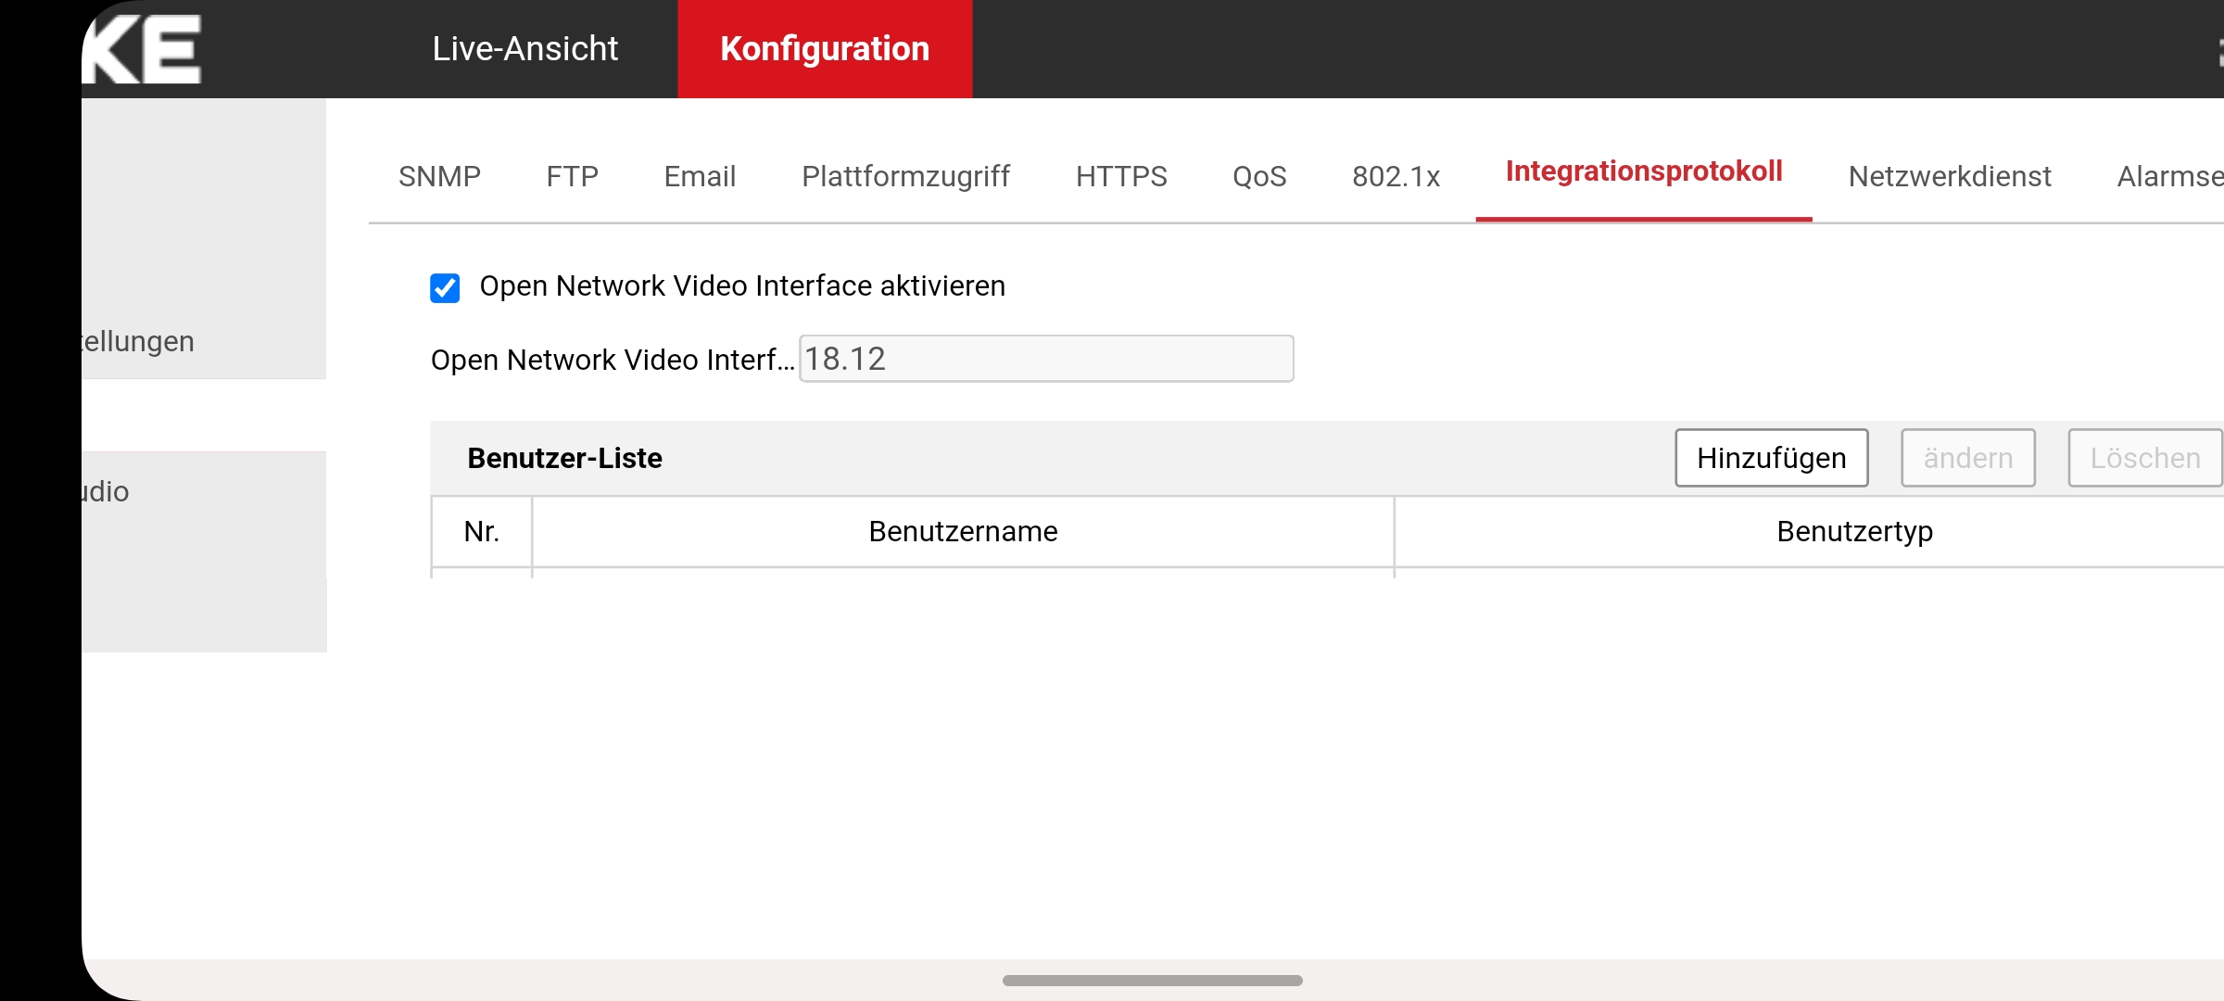2224x1001 pixels.
Task: Uncheck Open Network Video Interface aktivieren
Action: [x=445, y=287]
